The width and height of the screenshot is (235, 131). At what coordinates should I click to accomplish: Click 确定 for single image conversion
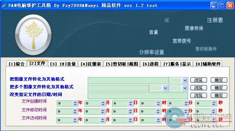pyautogui.click(x=219, y=80)
